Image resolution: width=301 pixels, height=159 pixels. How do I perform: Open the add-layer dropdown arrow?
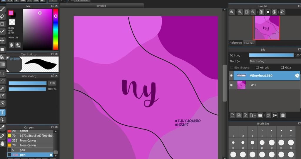pyautogui.click(x=255, y=115)
